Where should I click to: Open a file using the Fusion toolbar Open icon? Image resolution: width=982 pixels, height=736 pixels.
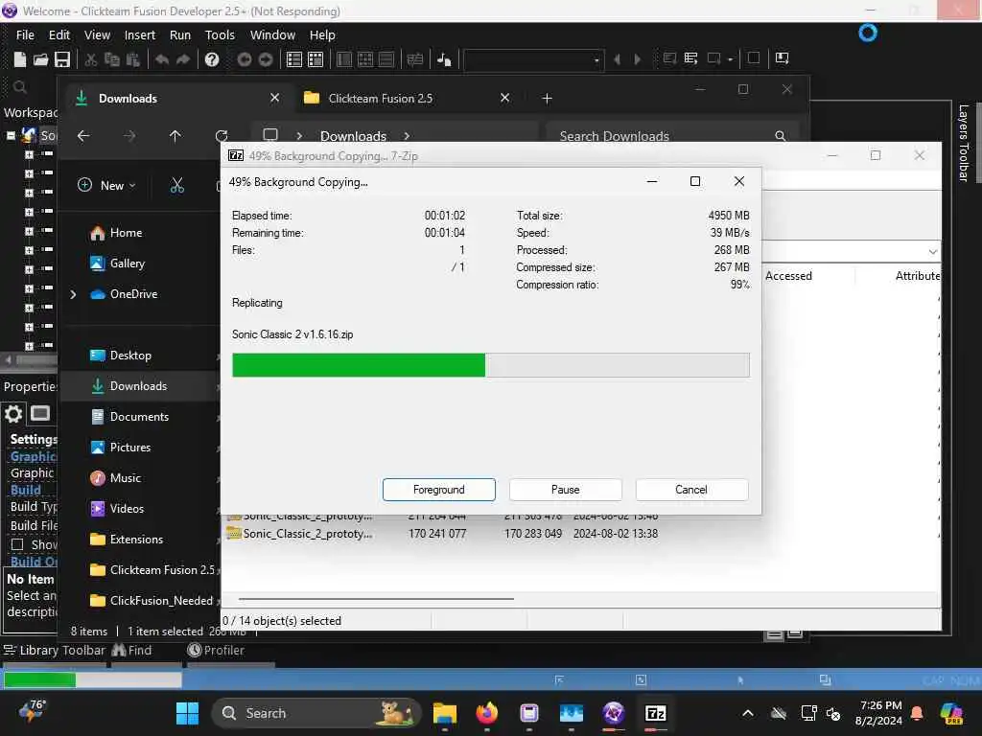(x=40, y=58)
